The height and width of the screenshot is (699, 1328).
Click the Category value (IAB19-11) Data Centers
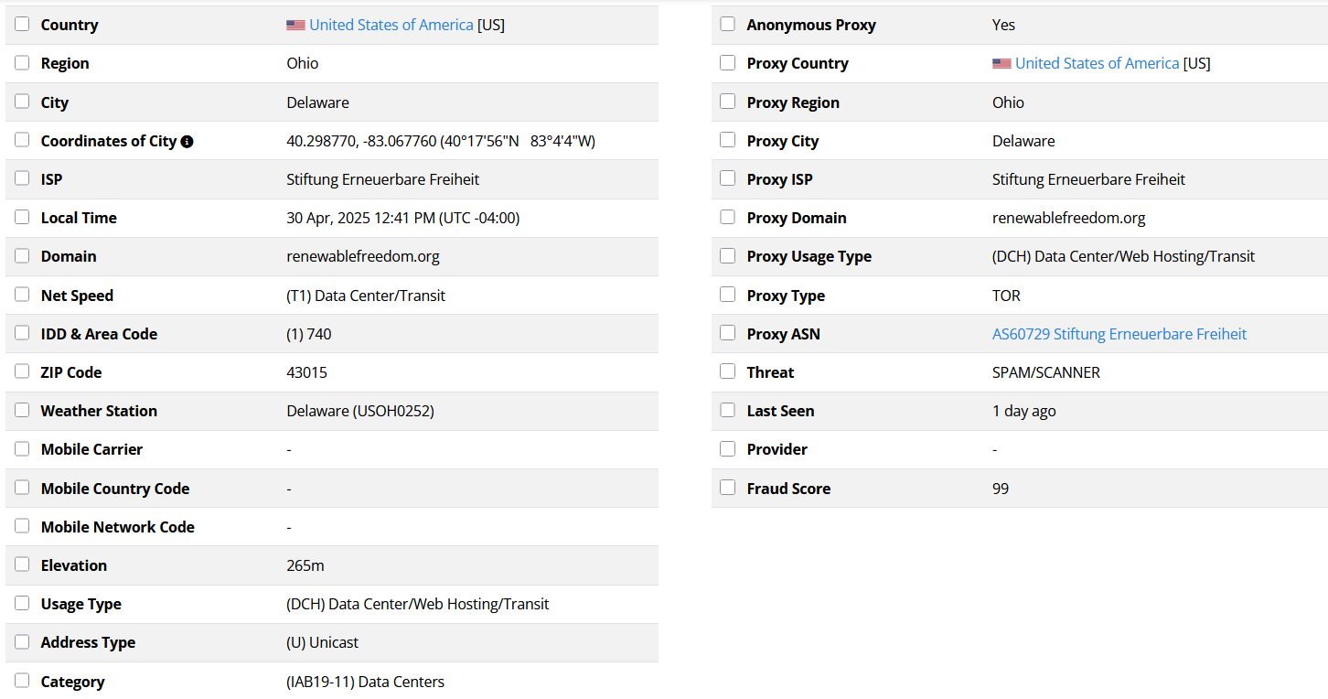366,682
